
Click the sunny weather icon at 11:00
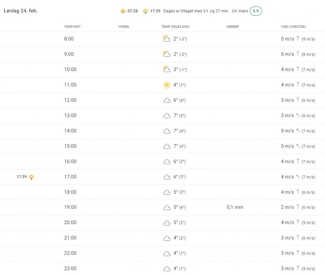coord(167,85)
